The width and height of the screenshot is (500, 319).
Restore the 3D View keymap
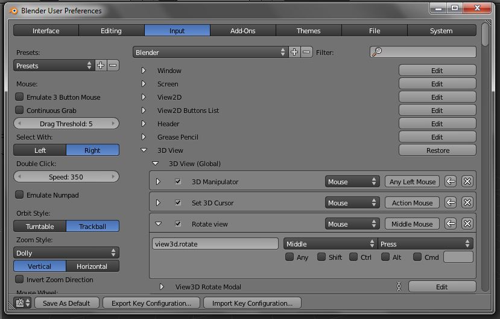coord(437,150)
